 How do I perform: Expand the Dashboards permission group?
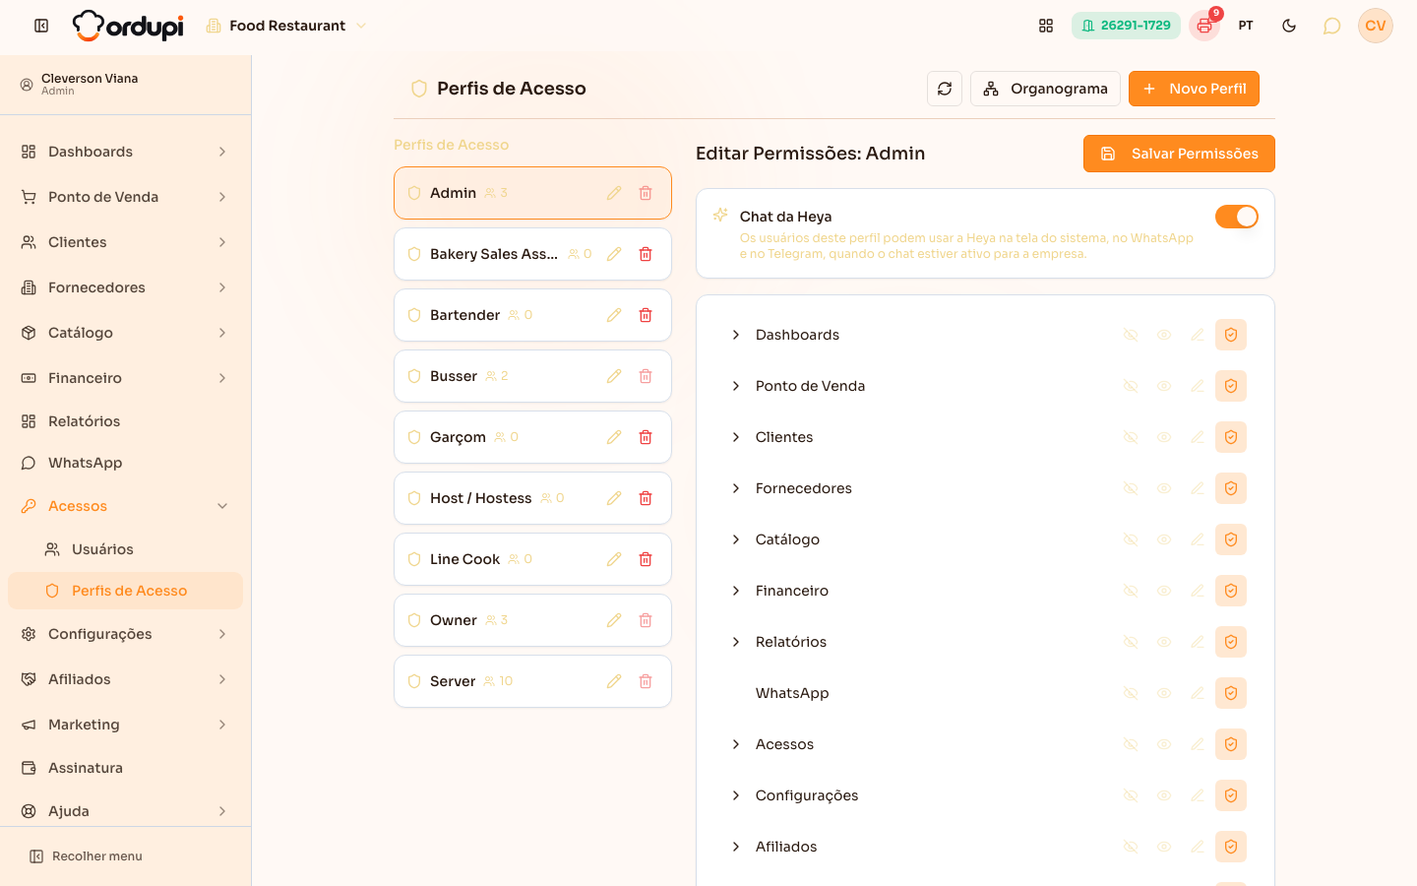tap(735, 335)
